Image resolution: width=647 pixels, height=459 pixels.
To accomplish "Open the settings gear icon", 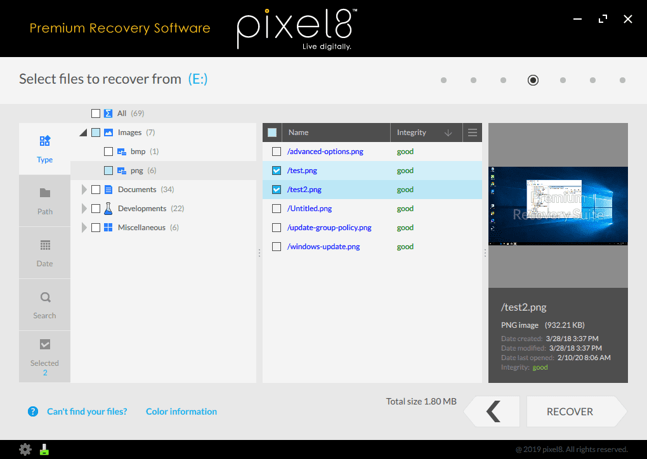I will point(25,449).
